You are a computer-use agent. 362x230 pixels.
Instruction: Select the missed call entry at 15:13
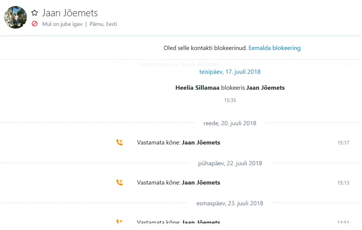(x=233, y=182)
